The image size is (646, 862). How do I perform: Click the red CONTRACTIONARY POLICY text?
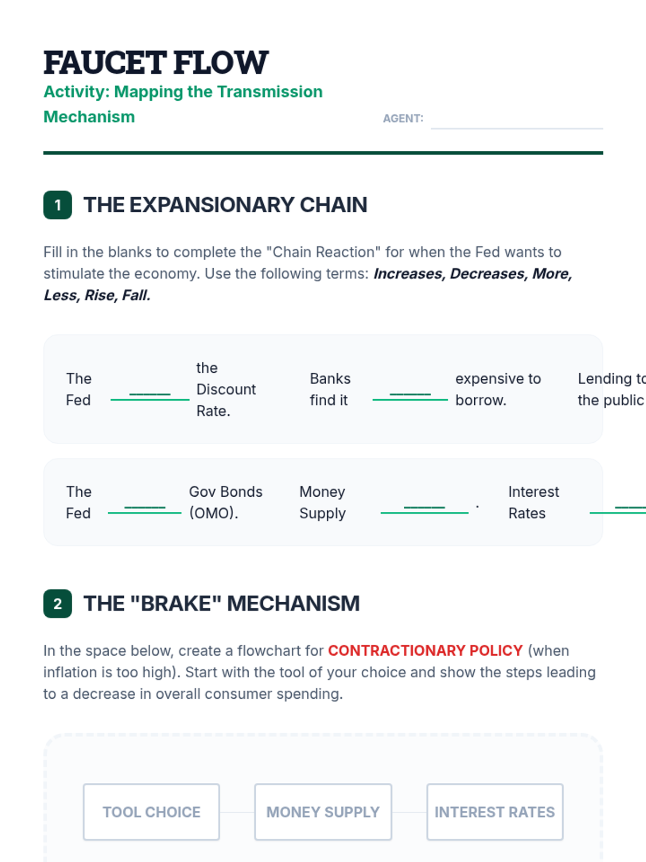[425, 651]
